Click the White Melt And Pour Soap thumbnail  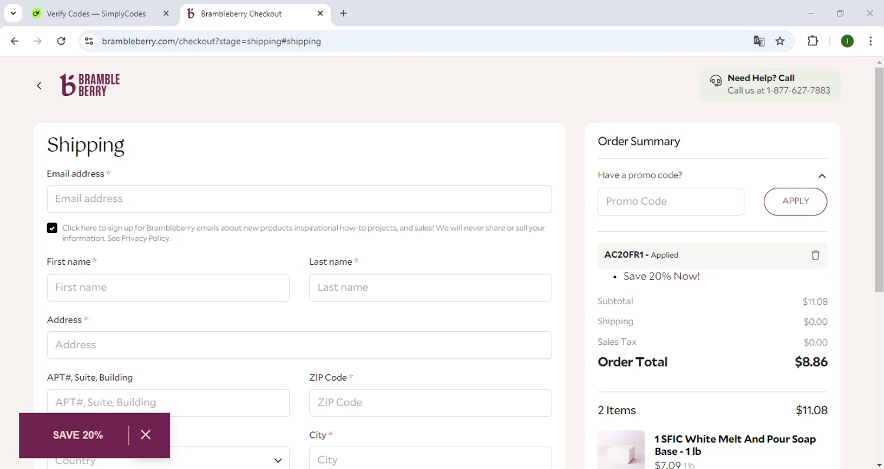(x=621, y=450)
